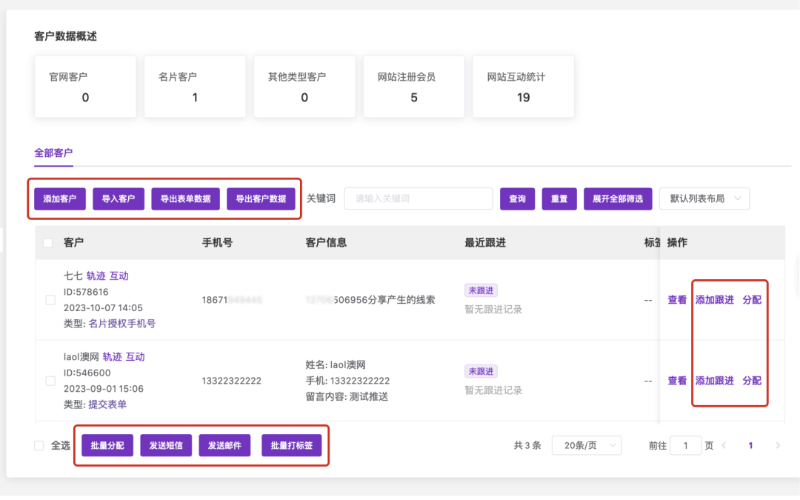
Task: Open the 默认列表布局 dropdown
Action: [704, 199]
